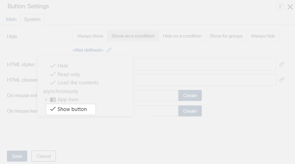295x164 pixels.
Task: Open the Not defined condition link
Action: pos(88,50)
